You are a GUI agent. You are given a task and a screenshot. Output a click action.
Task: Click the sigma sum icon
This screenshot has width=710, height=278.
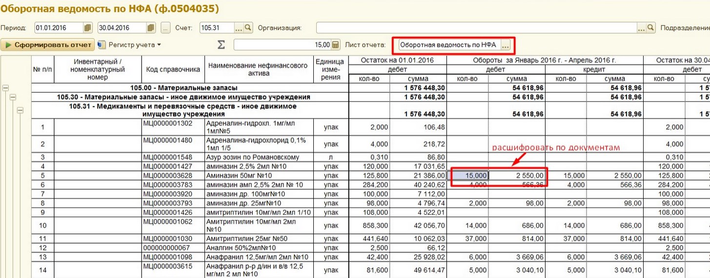[221, 45]
